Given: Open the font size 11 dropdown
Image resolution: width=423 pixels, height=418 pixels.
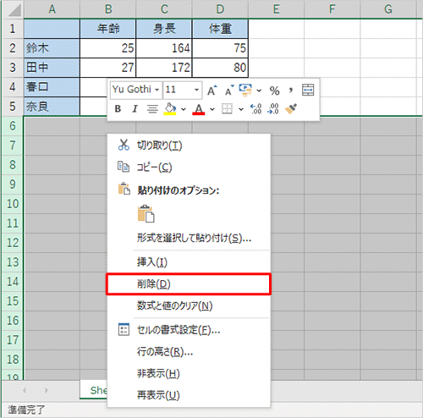Looking at the screenshot, I should tap(196, 90).
